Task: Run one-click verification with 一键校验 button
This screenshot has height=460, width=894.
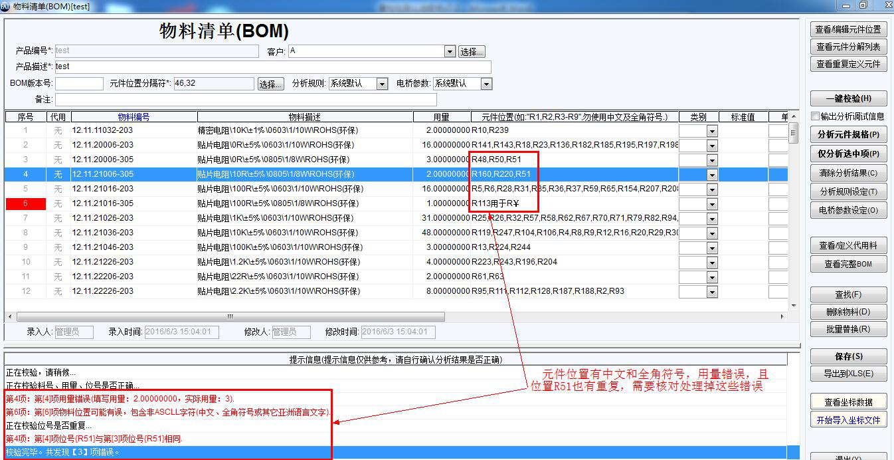Action: pos(847,98)
